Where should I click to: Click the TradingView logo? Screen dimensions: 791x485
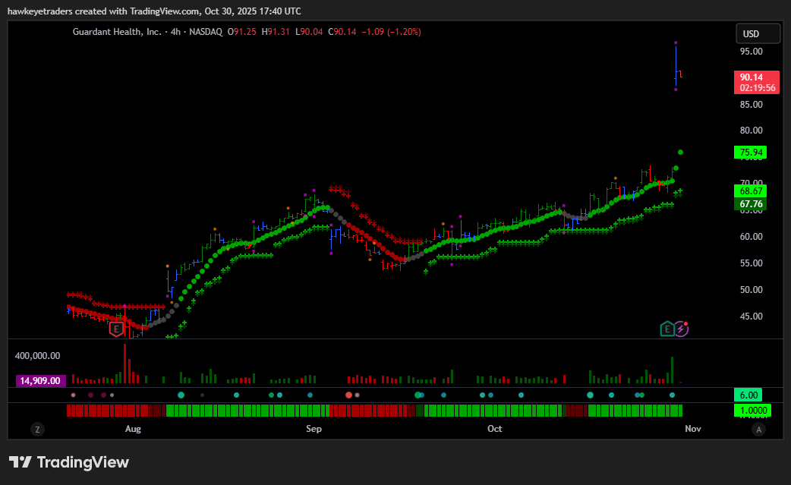pos(69,461)
